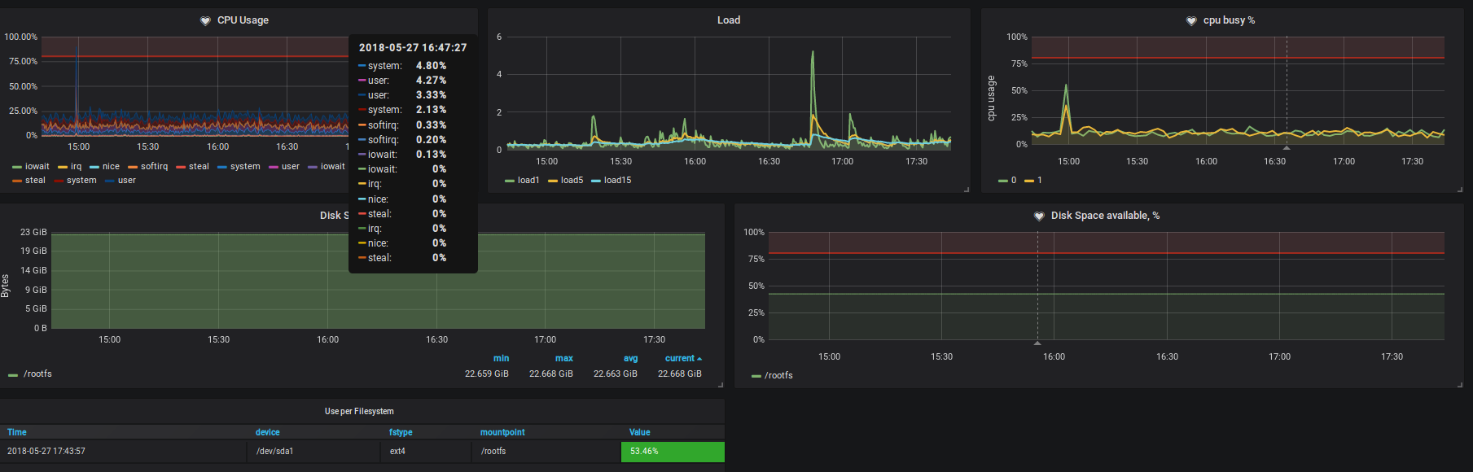Click the 53.46% green value cell

[673, 452]
